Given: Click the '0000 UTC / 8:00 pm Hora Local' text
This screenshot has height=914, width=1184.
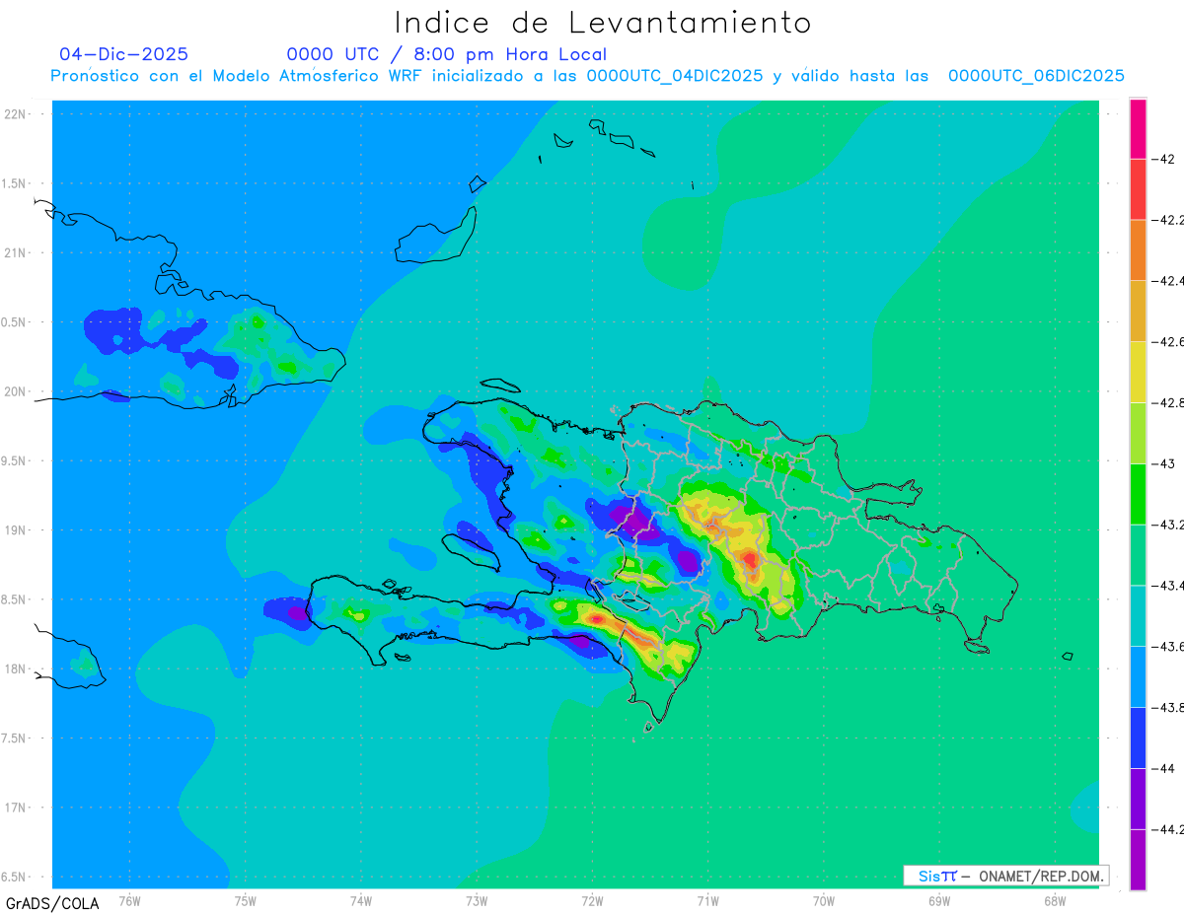Looking at the screenshot, I should click(447, 54).
